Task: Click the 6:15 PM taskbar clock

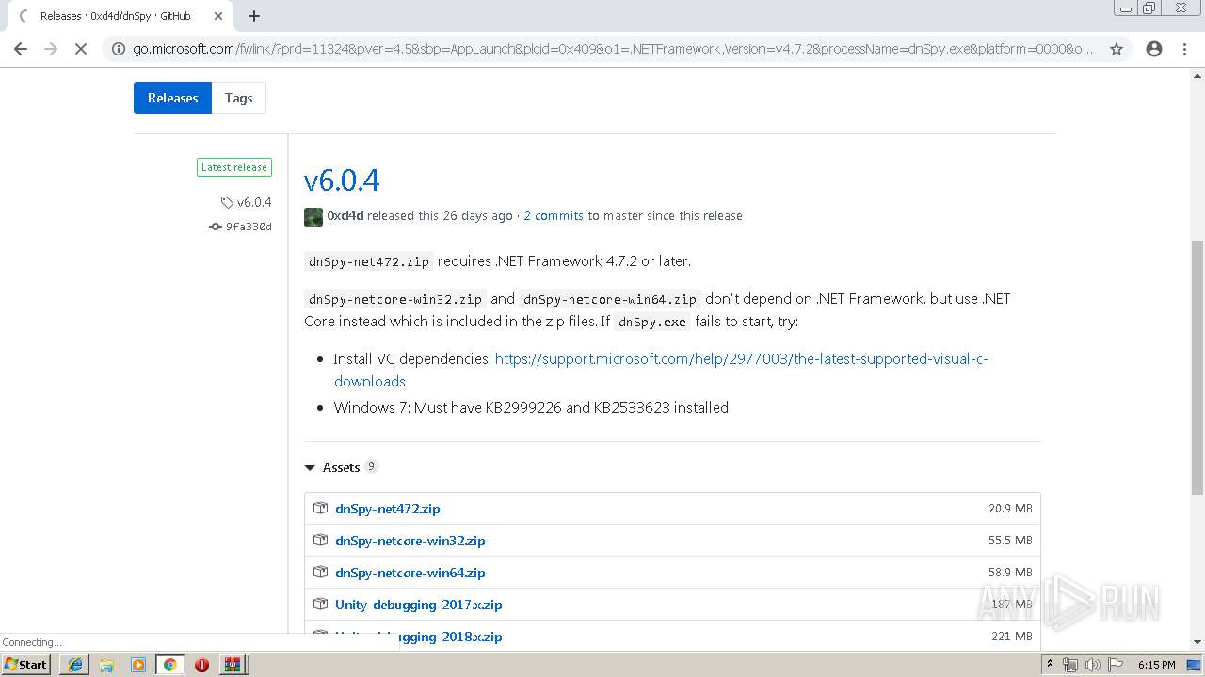Action: point(1156,665)
